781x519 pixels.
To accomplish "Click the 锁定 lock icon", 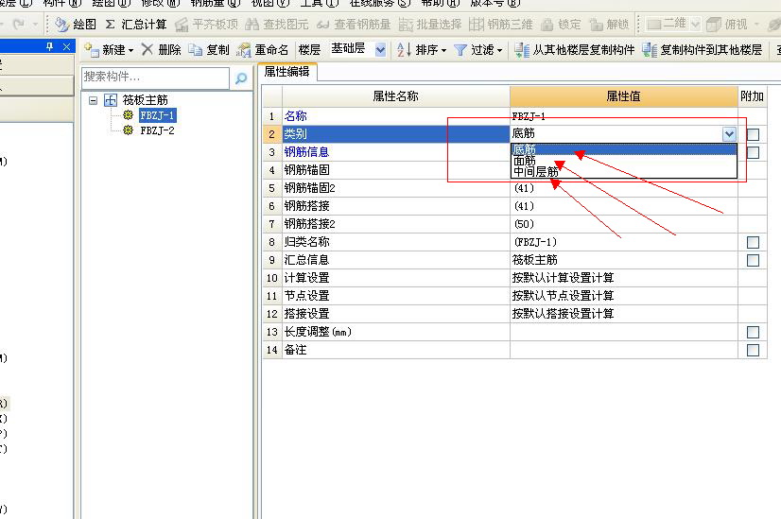I will (x=547, y=24).
